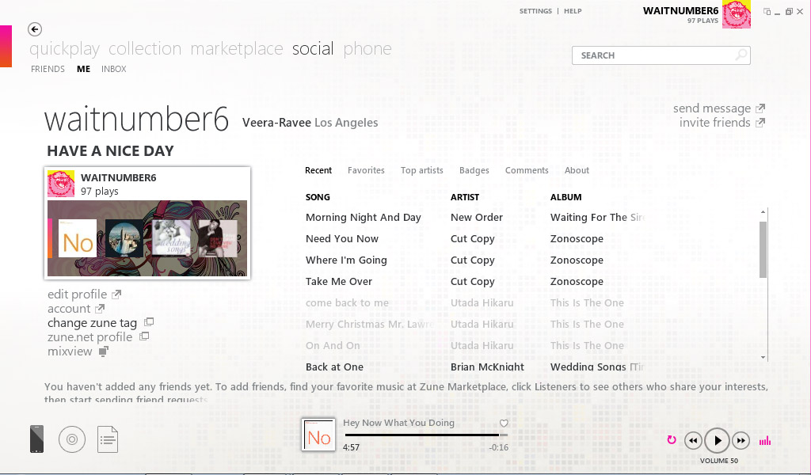The height and width of the screenshot is (475, 811).
Task: Open the social section
Action: point(313,48)
